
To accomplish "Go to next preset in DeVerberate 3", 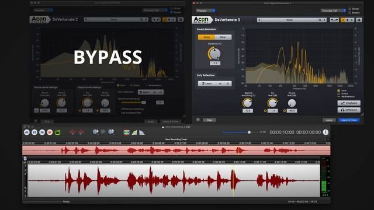I will tap(324, 20).
